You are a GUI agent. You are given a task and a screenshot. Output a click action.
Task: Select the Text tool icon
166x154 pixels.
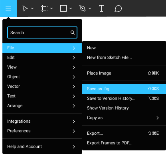click(101, 8)
